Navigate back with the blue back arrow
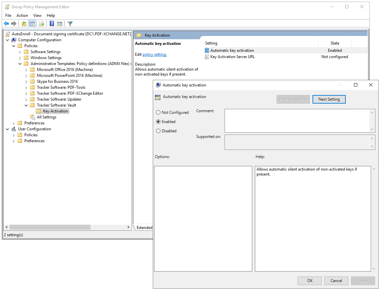This screenshot has height=290, width=380. point(6,23)
